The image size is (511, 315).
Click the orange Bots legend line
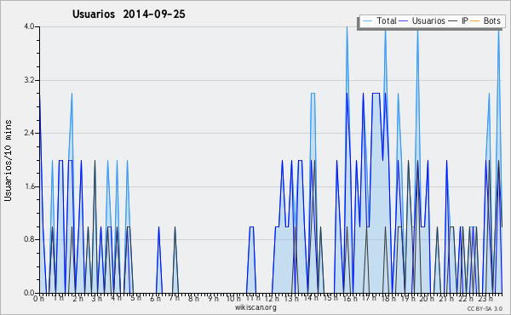pyautogui.click(x=475, y=20)
